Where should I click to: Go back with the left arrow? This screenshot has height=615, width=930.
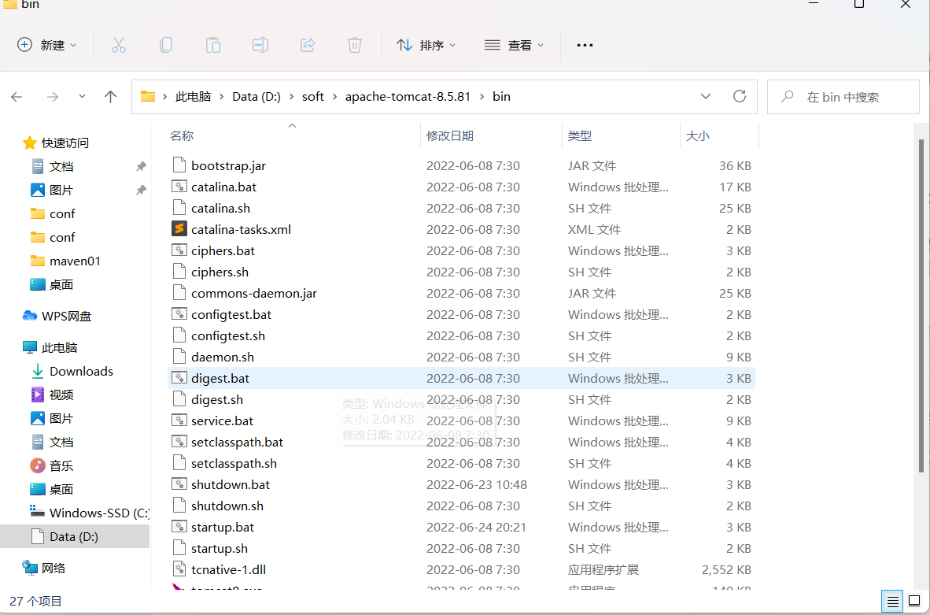point(17,97)
